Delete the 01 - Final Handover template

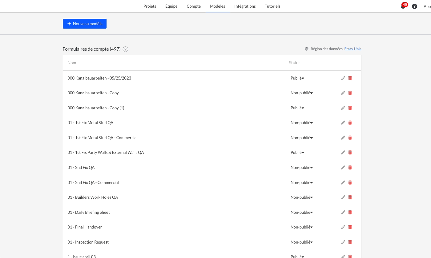[x=350, y=227]
